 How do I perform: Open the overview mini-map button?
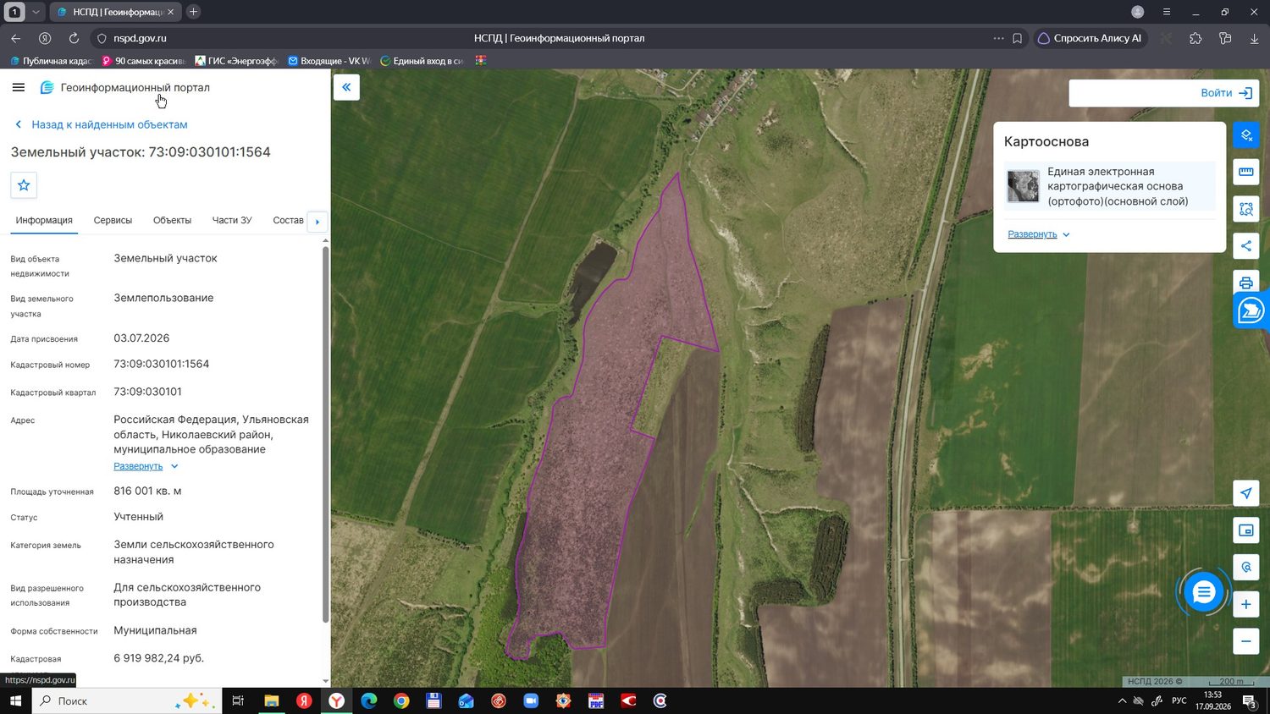click(x=1246, y=530)
